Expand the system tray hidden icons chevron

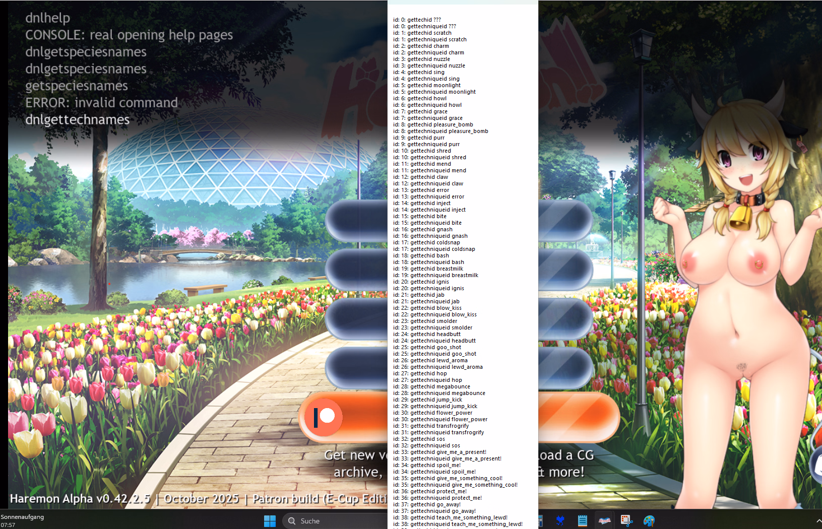click(818, 521)
